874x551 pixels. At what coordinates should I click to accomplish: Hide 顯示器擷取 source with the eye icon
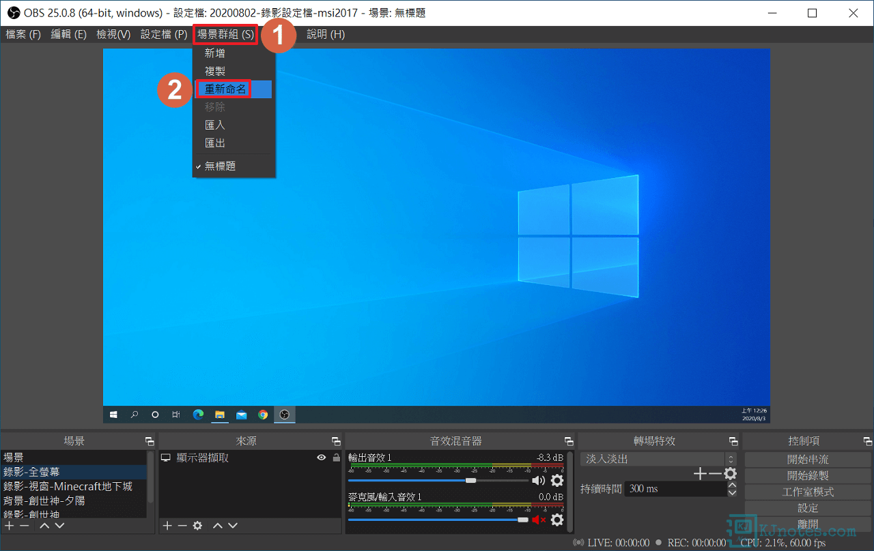click(322, 458)
